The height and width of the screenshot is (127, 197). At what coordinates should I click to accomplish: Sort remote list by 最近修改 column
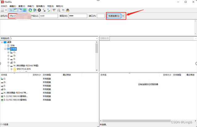coord(191,75)
